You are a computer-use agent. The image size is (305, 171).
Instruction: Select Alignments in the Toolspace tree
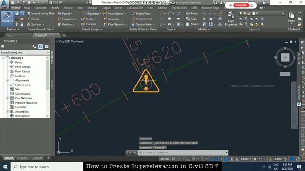[22, 80]
